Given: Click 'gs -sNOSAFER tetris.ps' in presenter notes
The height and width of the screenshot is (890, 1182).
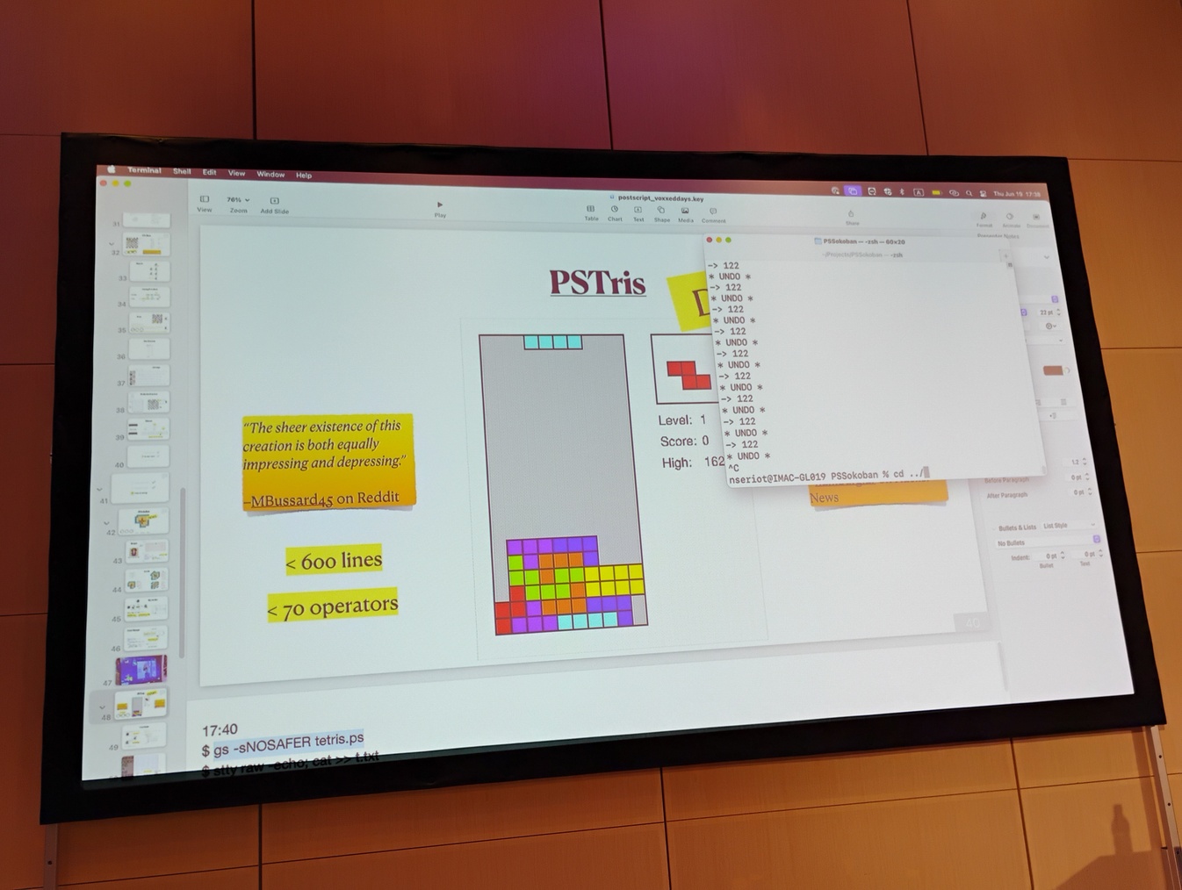Looking at the screenshot, I should tap(288, 742).
